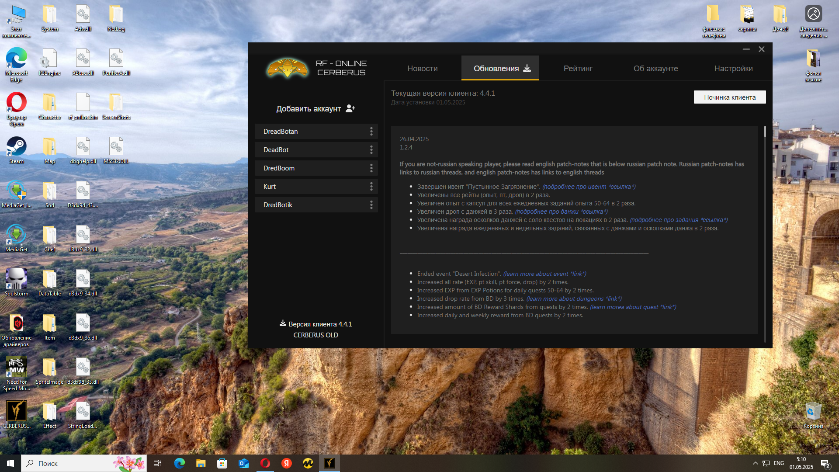
Task: Select the ScreenShots folder icon
Action: click(x=116, y=106)
